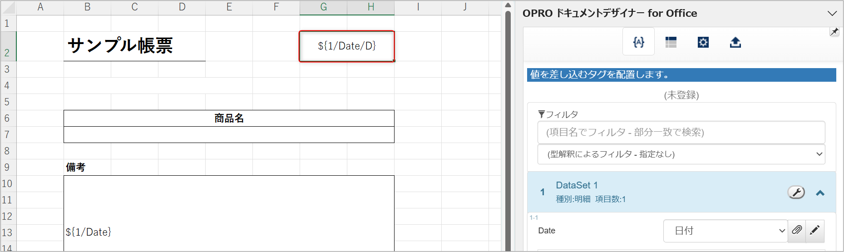This screenshot has height=252, width=844.
Task: Click the pencil edit icon for Date
Action: pyautogui.click(x=814, y=230)
